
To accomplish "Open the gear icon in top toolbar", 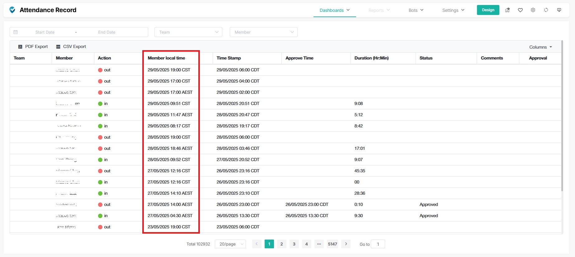I will click(x=533, y=10).
